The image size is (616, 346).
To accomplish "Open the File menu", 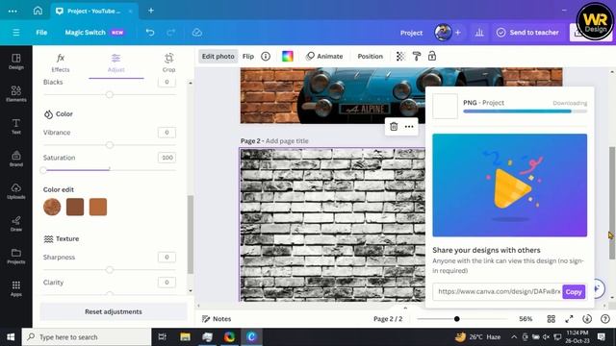I will 41,33.
